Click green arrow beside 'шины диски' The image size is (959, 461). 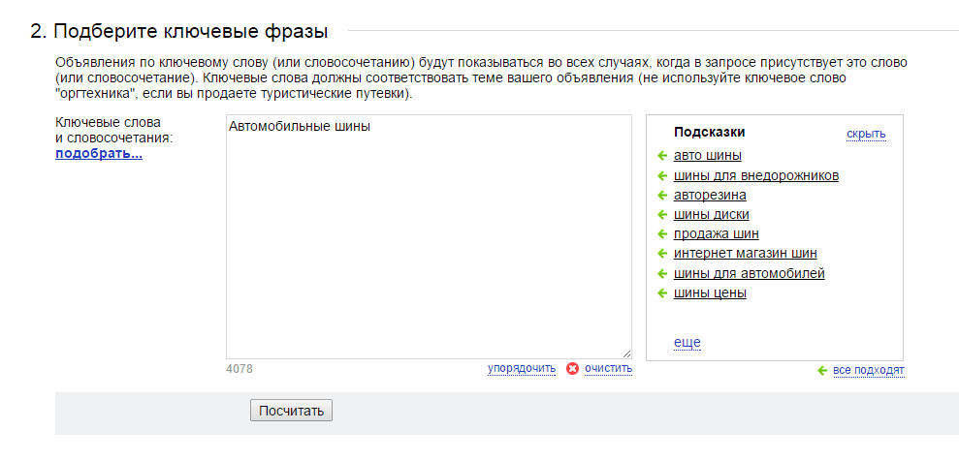(661, 215)
